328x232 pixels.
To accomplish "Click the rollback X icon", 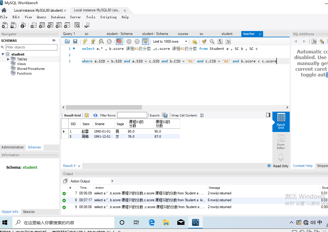I will [x=137, y=41].
